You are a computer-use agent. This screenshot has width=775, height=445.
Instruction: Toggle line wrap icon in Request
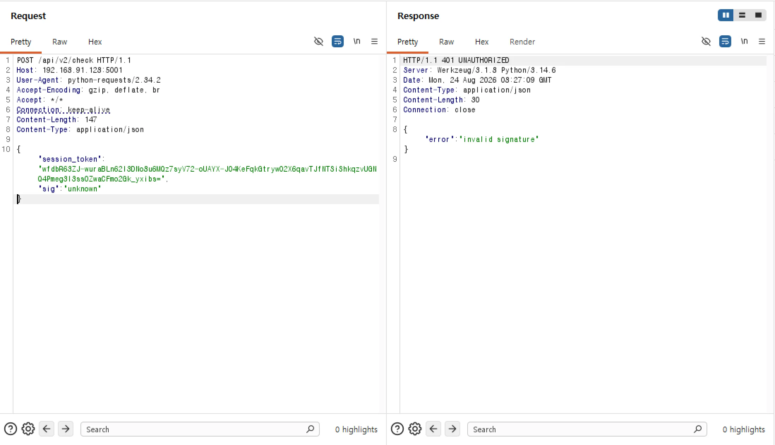(x=338, y=41)
